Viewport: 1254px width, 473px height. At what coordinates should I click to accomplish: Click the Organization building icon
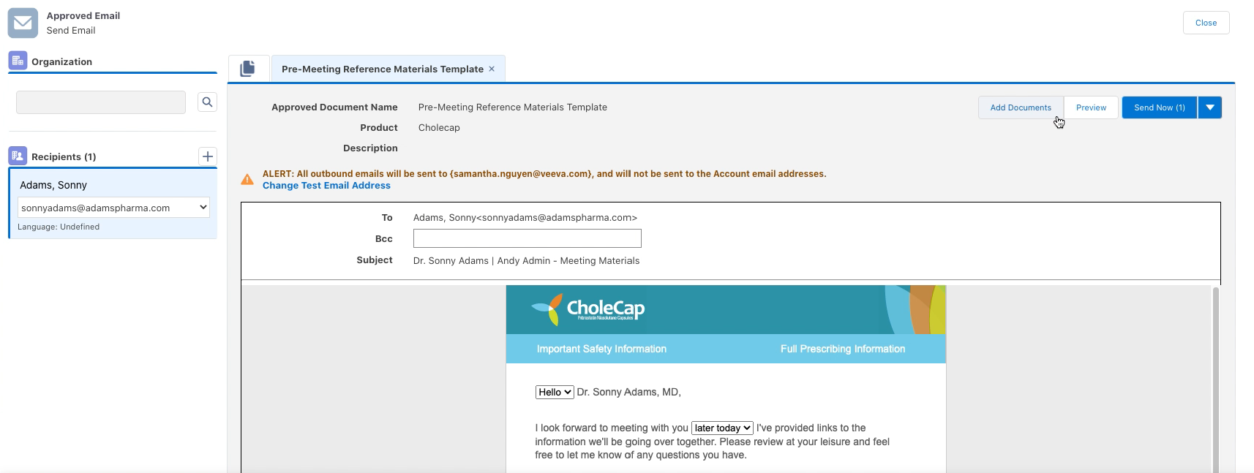coord(18,61)
